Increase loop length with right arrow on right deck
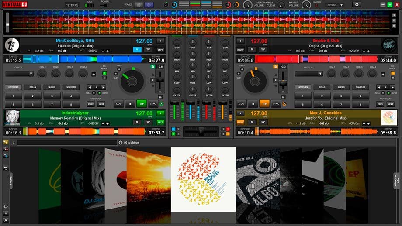This screenshot has width=402, height=226. (392, 87)
